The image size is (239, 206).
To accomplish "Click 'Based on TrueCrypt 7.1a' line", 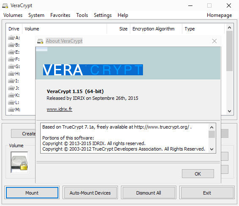I will click(x=117, y=127).
